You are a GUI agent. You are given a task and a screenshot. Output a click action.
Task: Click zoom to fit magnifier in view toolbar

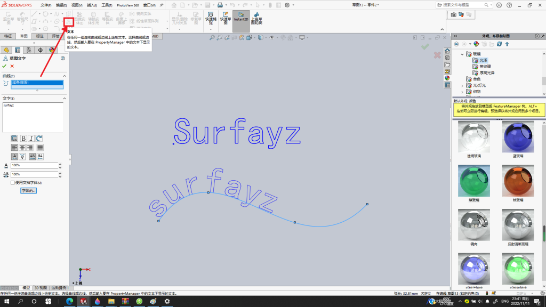[212, 38]
